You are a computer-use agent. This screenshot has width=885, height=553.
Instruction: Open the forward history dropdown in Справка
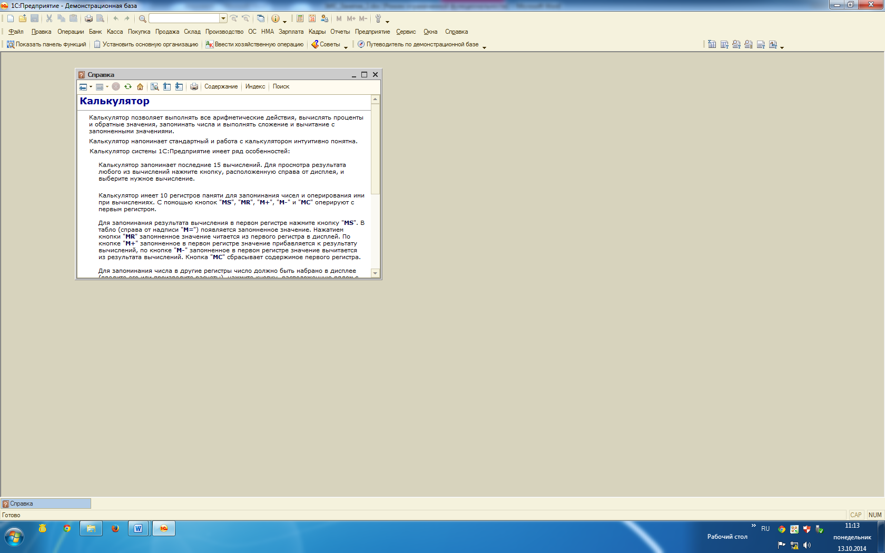(107, 87)
